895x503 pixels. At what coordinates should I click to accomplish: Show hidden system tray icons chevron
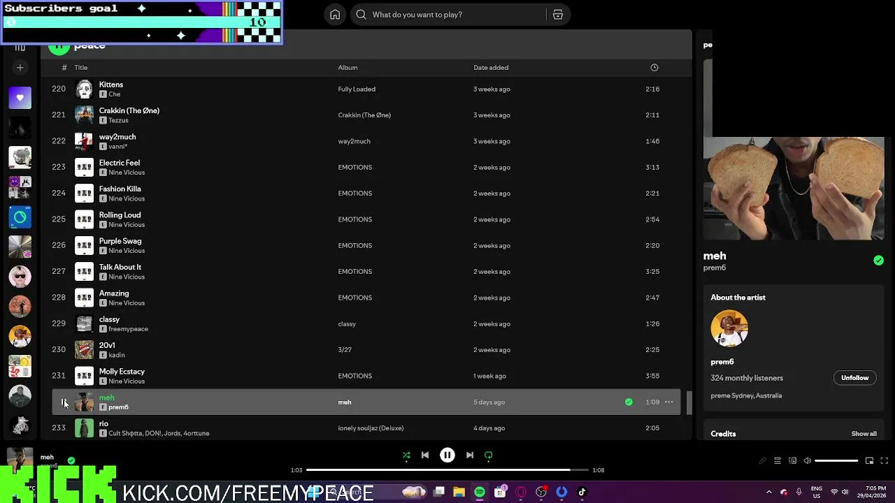(x=768, y=493)
